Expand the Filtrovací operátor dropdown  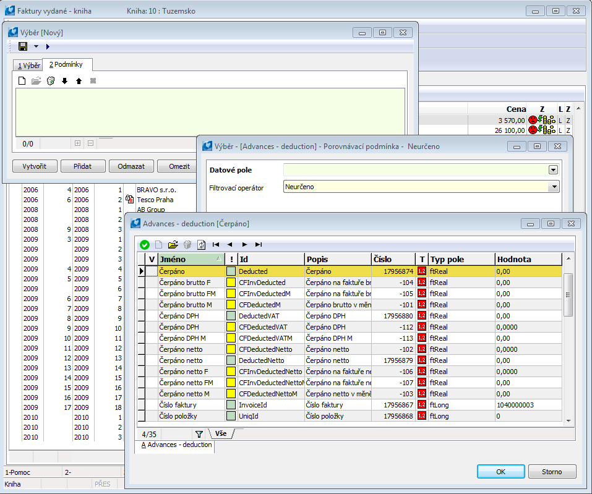pos(554,187)
